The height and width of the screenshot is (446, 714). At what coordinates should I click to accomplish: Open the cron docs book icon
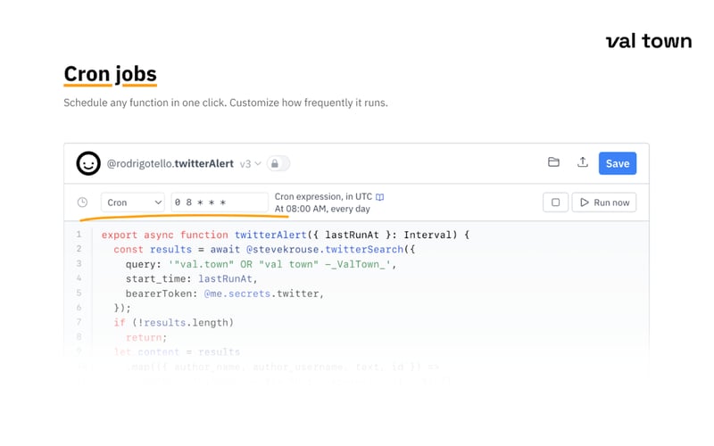(x=380, y=197)
